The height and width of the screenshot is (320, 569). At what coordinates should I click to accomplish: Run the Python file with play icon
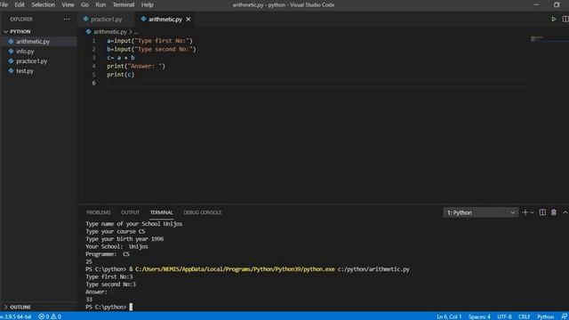coord(553,19)
